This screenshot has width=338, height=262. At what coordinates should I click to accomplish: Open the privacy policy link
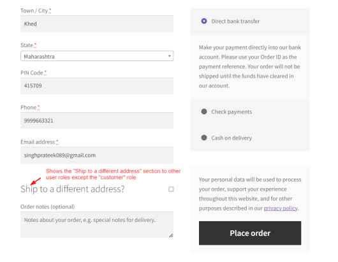[281, 208]
